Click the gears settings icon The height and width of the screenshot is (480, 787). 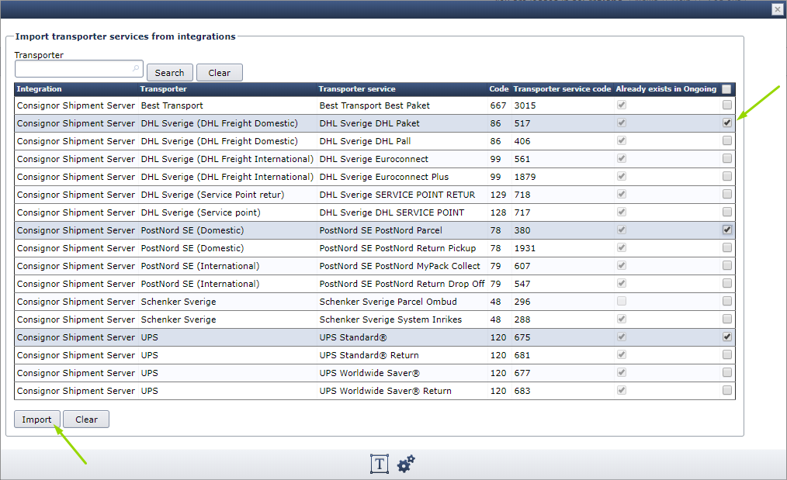coord(406,464)
